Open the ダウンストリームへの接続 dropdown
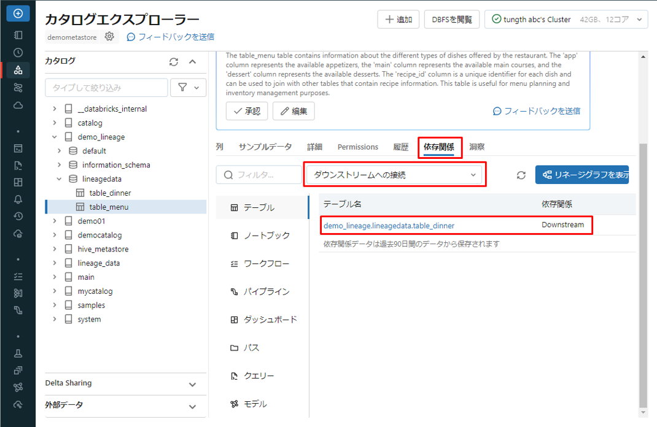 tap(395, 175)
